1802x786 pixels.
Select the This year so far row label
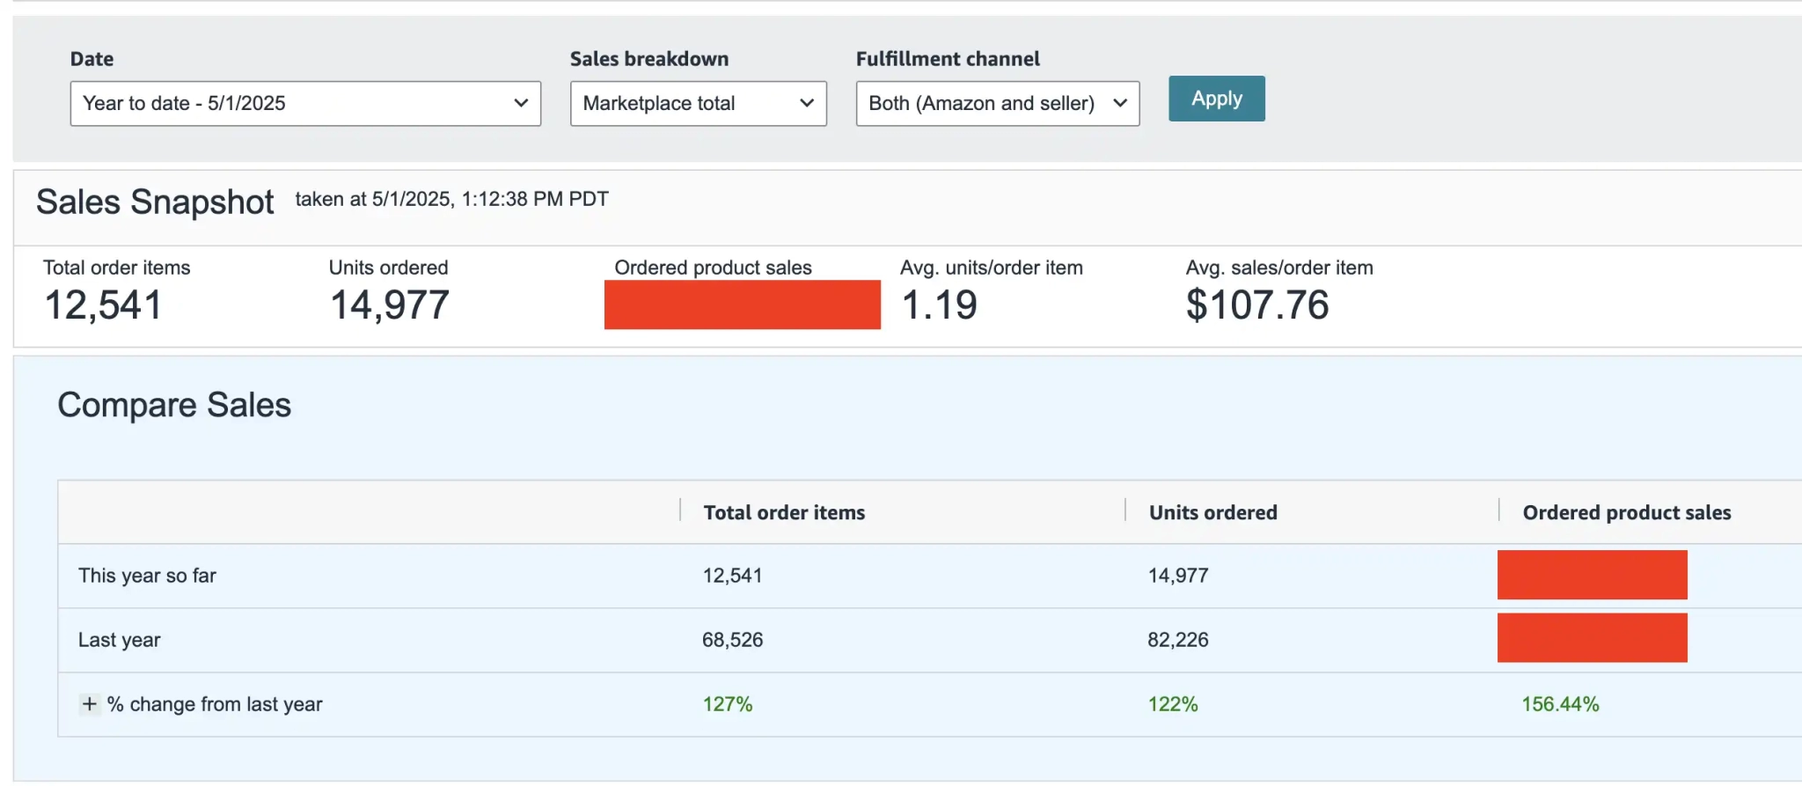(x=147, y=576)
